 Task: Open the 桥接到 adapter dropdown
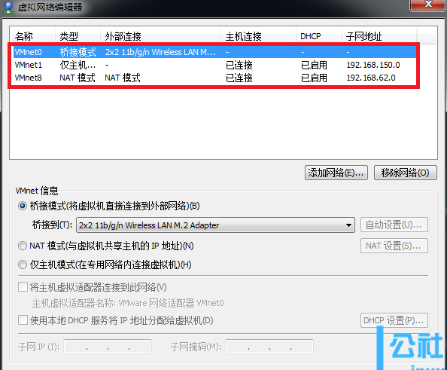[x=215, y=225]
